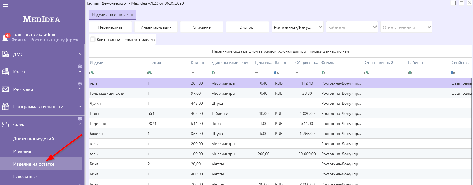Click the MedIdea logo
This screenshot has height=185, width=473.
[x=41, y=19]
